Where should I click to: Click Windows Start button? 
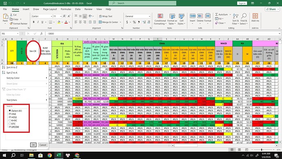[x=4, y=155]
